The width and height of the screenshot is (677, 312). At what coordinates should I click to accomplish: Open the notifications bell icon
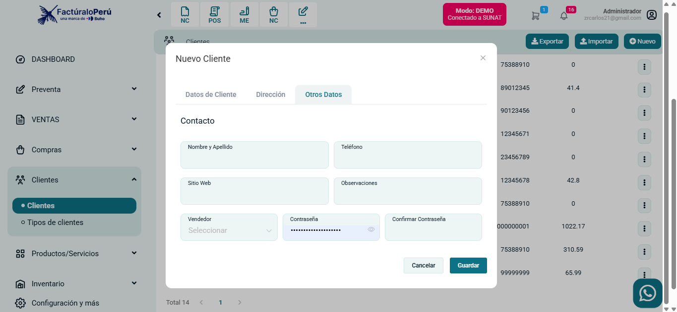[x=564, y=15]
